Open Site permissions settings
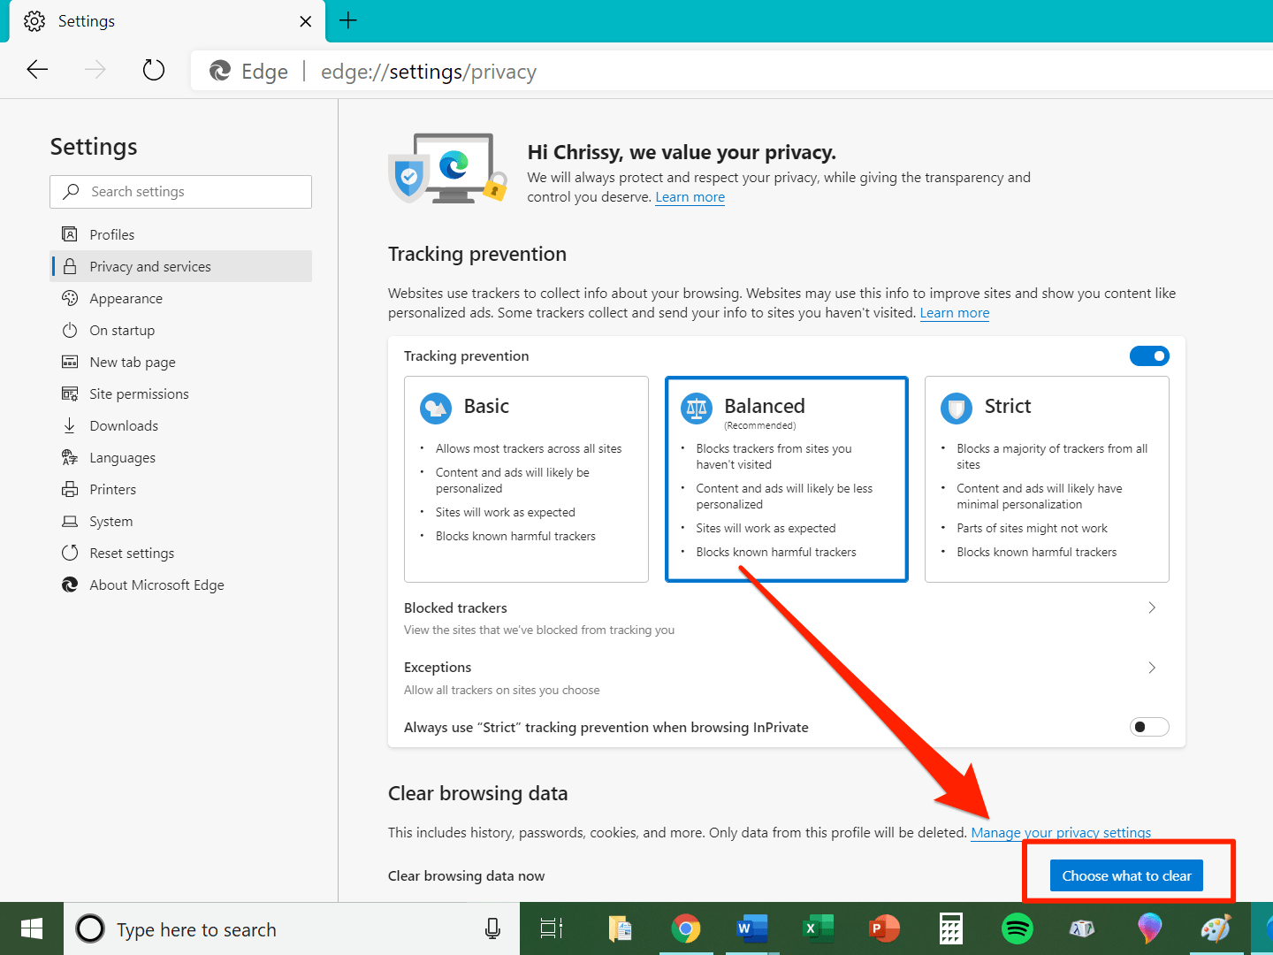 pyautogui.click(x=181, y=393)
